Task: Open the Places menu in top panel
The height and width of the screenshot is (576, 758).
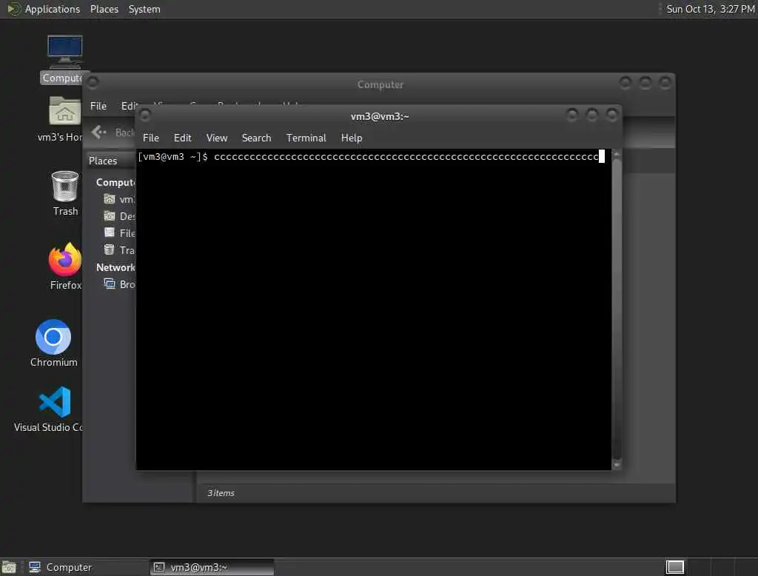Action: point(104,9)
